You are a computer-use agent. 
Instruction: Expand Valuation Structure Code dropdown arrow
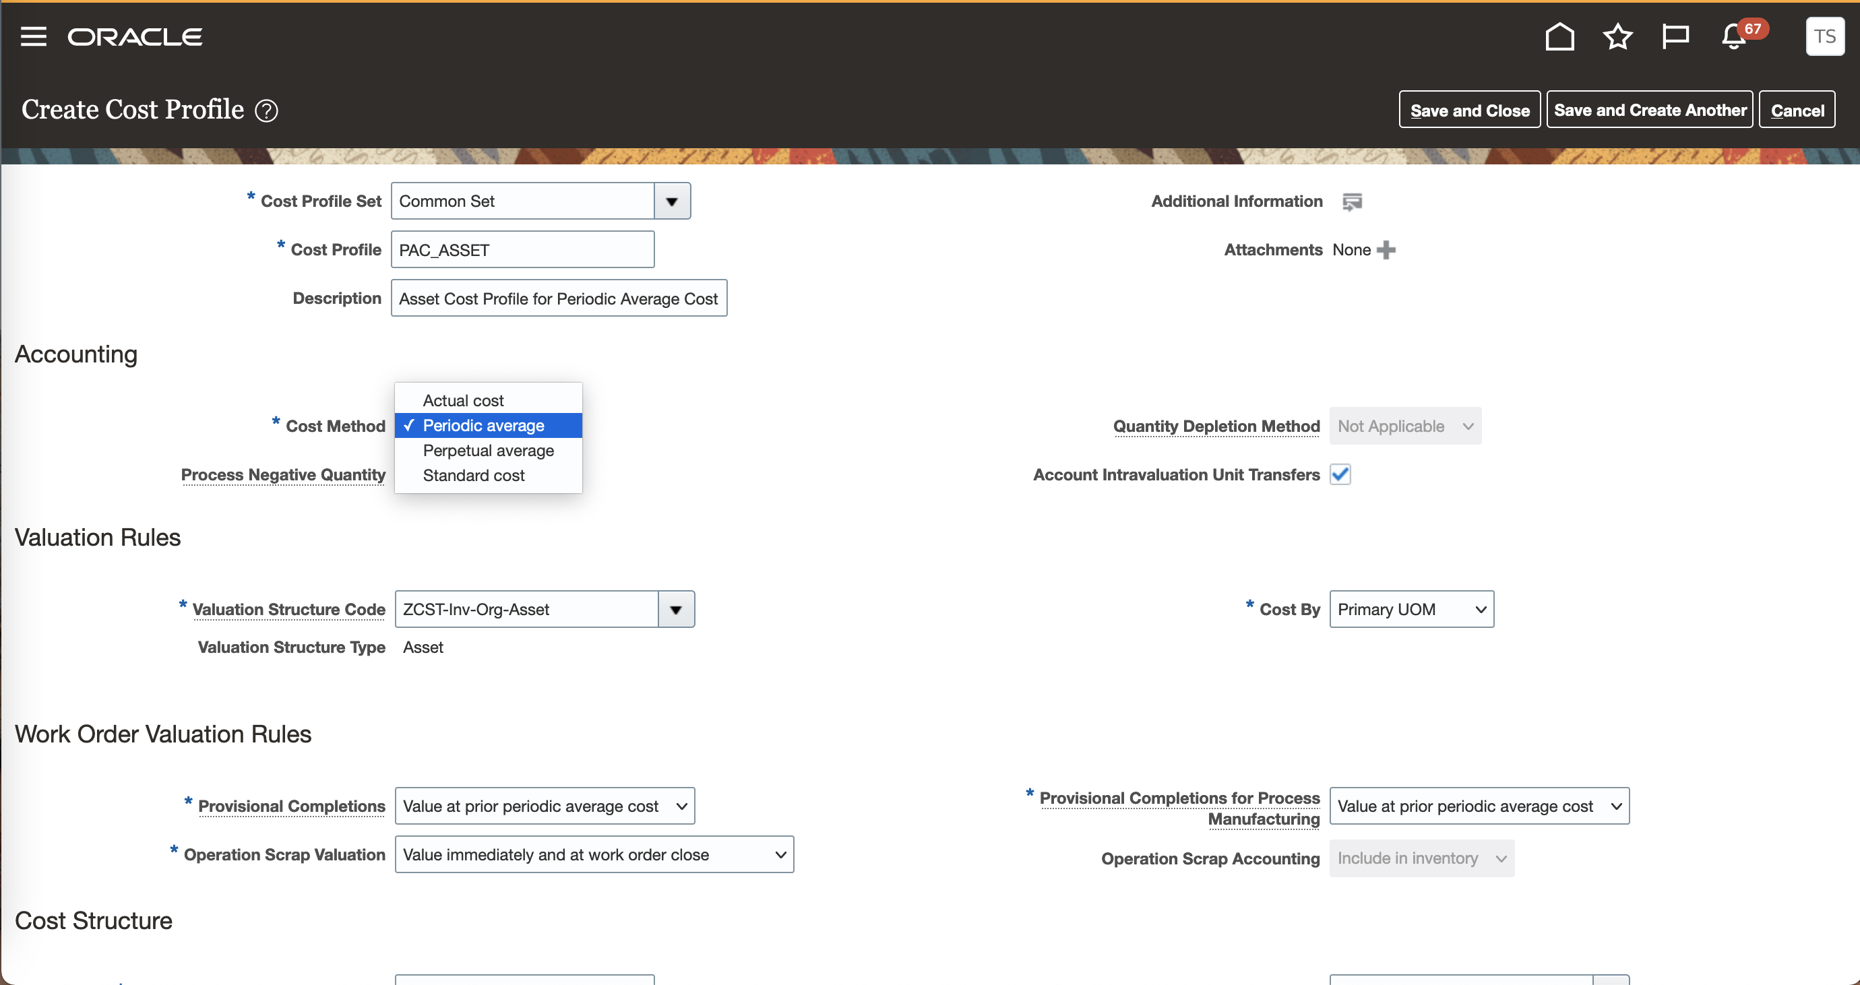click(676, 610)
